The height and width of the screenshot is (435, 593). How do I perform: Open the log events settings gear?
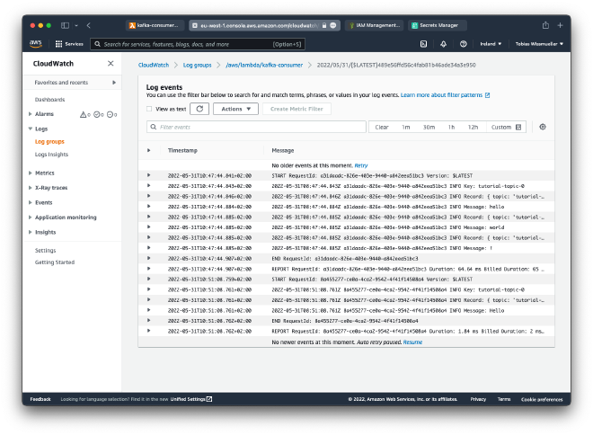[x=543, y=127]
